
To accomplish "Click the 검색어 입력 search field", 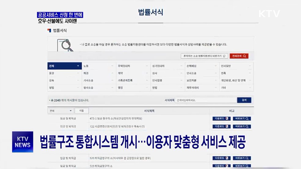I will point(206,100).
